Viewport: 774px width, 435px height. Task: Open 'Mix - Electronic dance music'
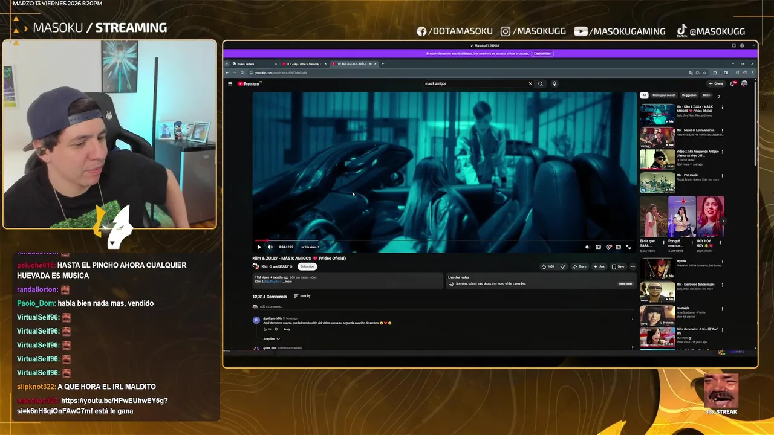657,292
